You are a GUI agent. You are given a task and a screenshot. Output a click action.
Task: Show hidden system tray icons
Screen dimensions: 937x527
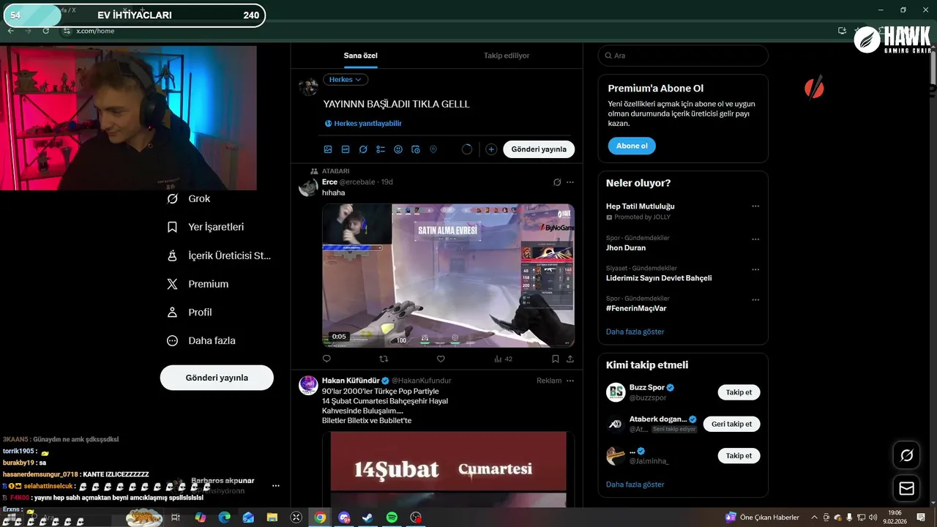815,517
